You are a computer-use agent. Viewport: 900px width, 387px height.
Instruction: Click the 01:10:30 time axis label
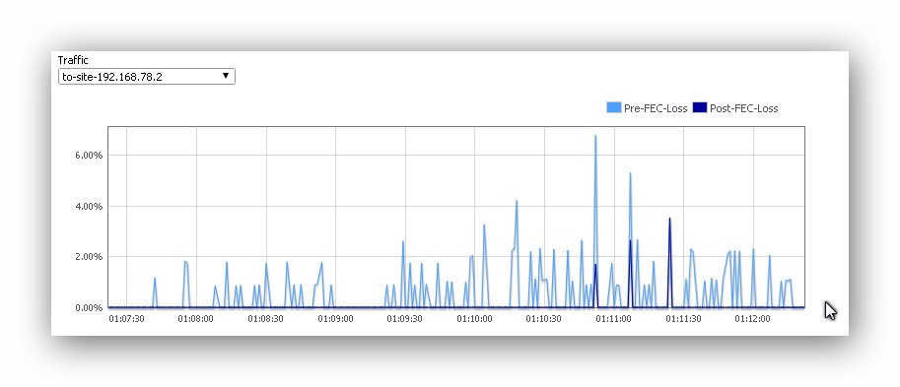[543, 318]
